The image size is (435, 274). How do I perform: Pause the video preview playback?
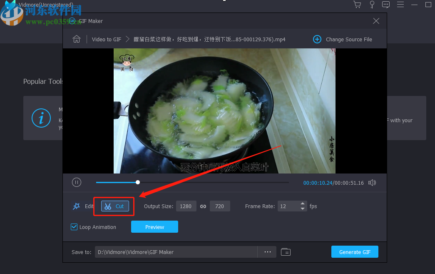coord(77,182)
